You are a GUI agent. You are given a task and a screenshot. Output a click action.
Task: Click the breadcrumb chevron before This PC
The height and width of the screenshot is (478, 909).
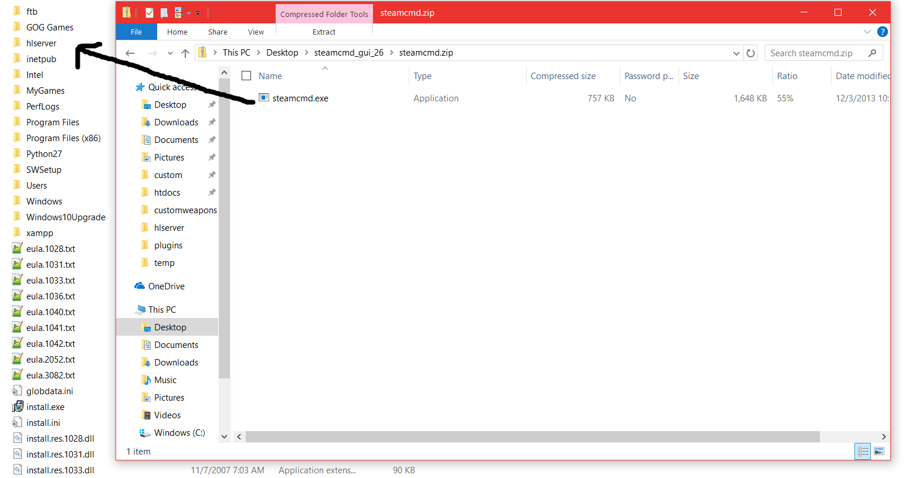215,53
